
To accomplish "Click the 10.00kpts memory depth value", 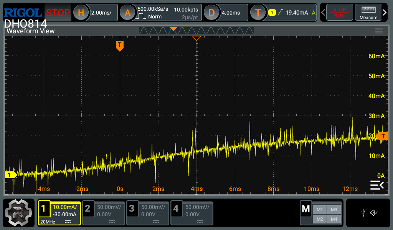I will coord(186,10).
